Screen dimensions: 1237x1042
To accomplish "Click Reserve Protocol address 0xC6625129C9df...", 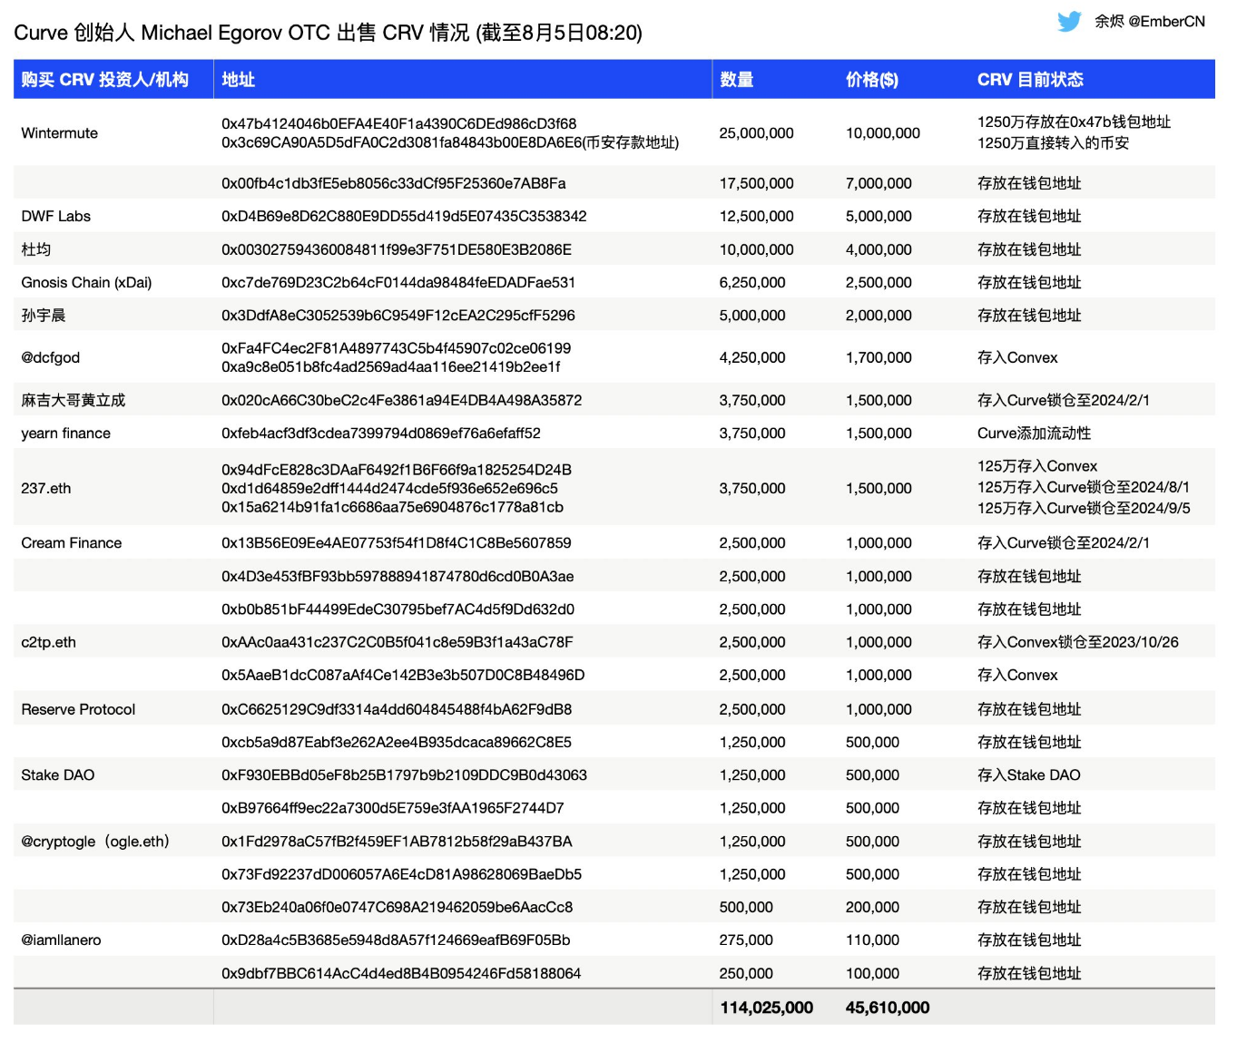I will point(397,709).
